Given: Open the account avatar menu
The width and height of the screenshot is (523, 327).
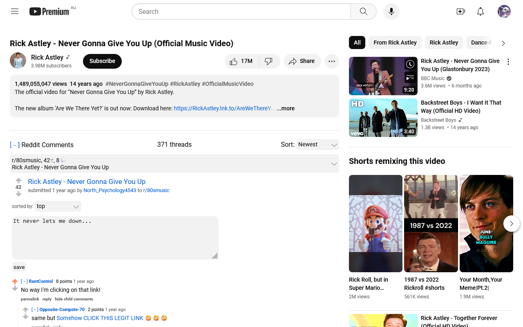Looking at the screenshot, I should pos(504,11).
